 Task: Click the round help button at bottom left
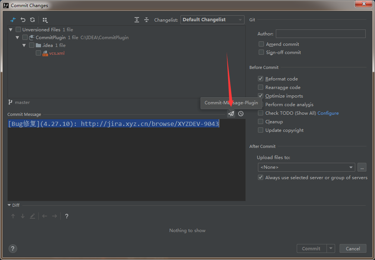[13, 248]
